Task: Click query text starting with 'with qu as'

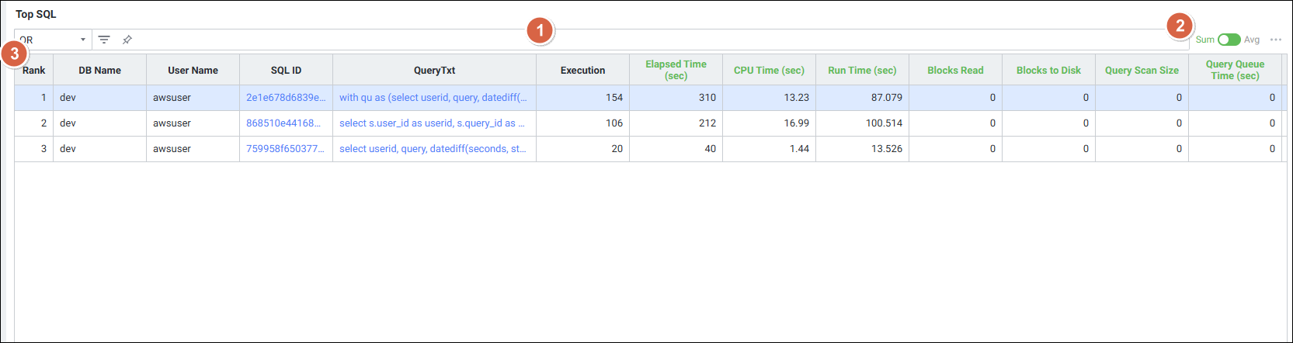Action: click(433, 98)
